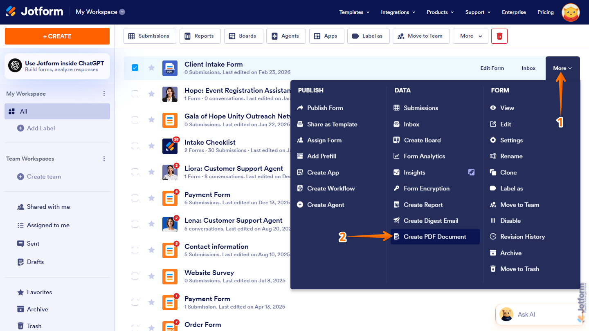Open the Templates dropdown menu
Viewport: 589px width, 331px height.
[x=354, y=12]
